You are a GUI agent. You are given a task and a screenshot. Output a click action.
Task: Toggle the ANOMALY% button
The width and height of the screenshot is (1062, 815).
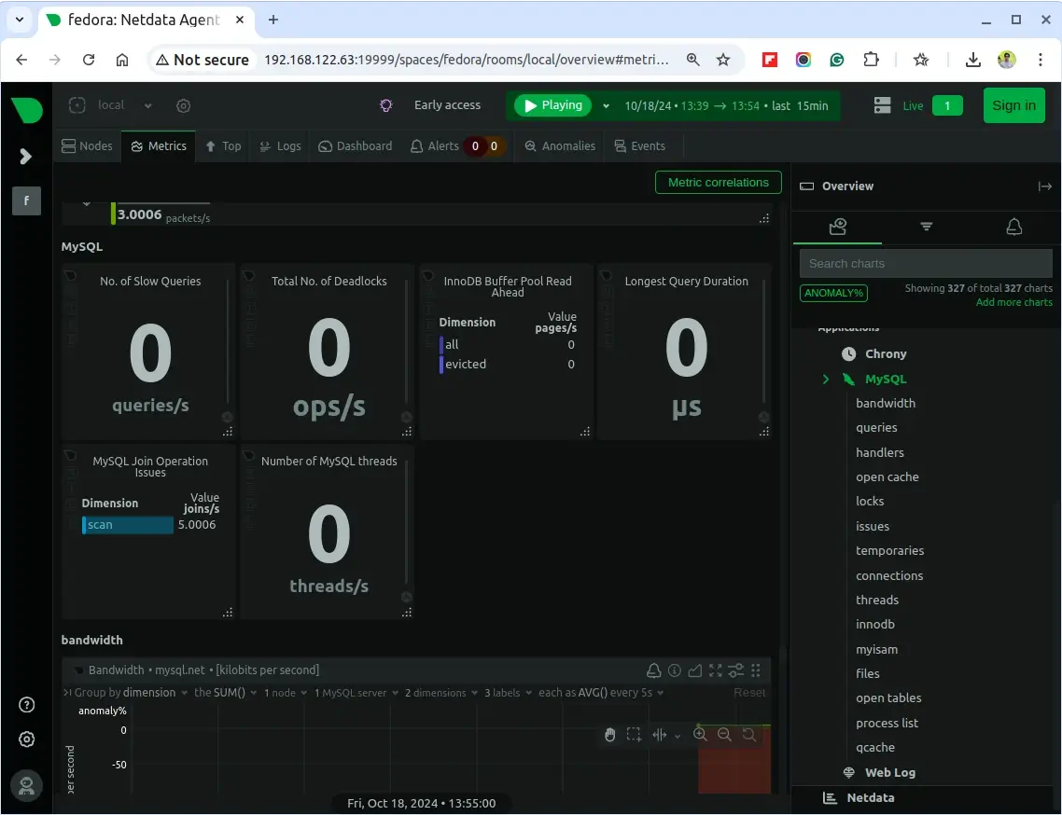click(833, 293)
